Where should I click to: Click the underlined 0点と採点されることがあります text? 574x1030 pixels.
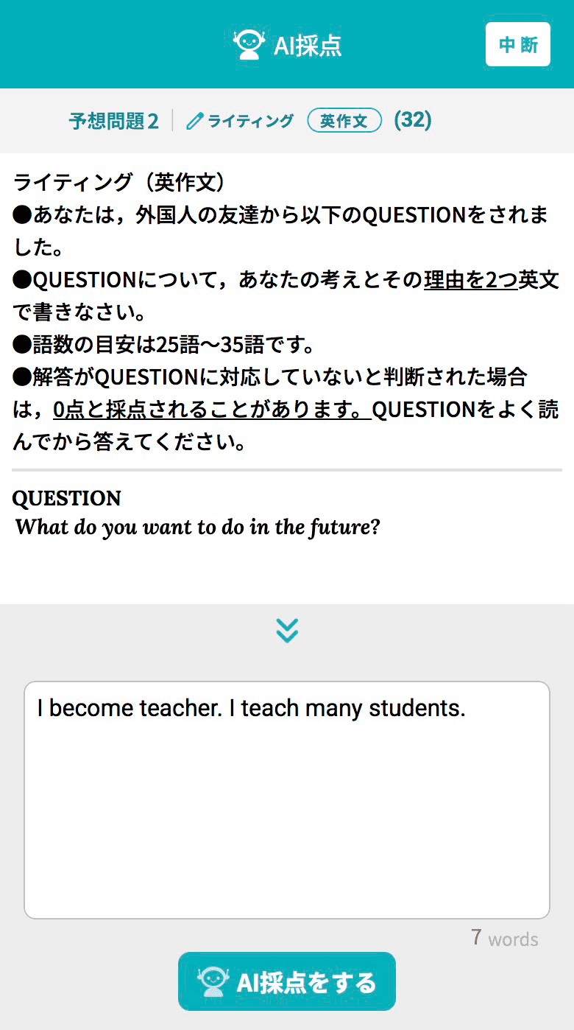[x=212, y=410]
